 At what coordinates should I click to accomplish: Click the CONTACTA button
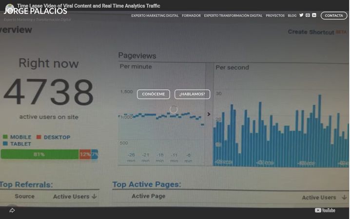point(334,16)
